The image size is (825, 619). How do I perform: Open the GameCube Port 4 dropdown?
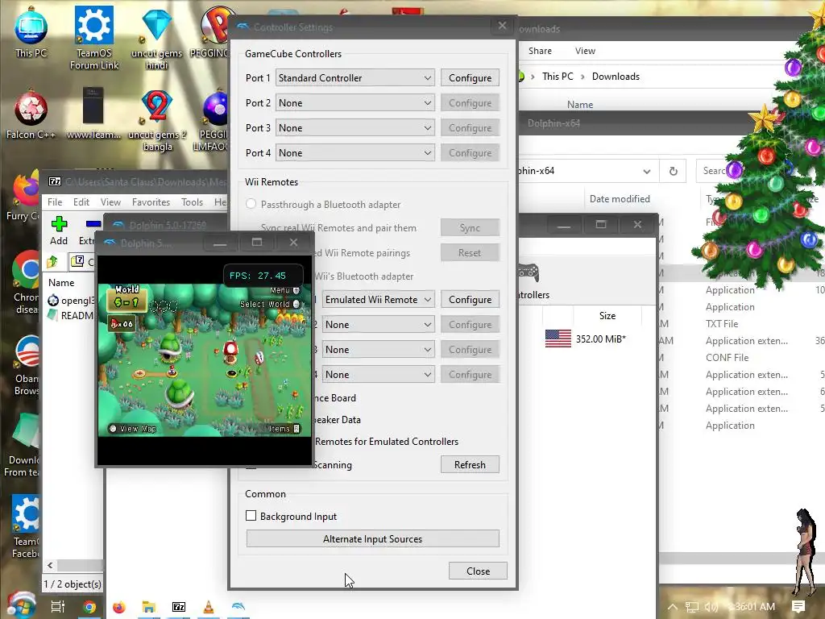(355, 152)
